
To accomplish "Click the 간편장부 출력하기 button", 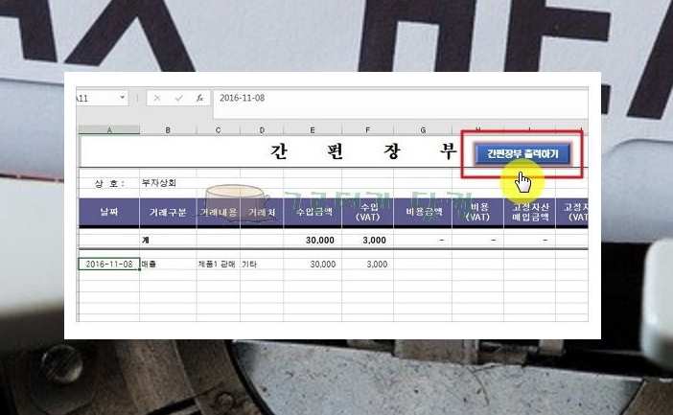I will click(x=522, y=153).
